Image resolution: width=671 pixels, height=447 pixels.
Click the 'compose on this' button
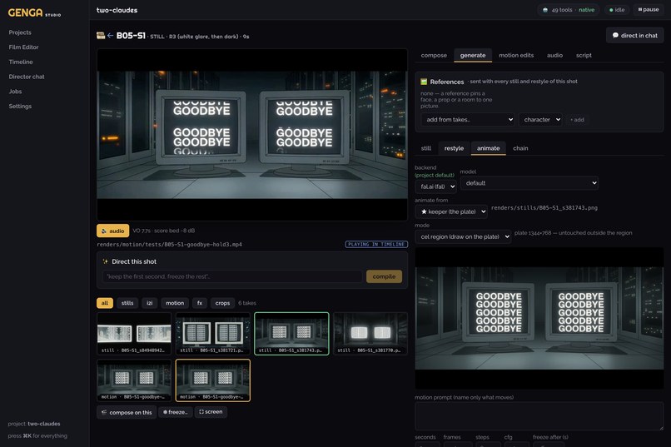(127, 412)
